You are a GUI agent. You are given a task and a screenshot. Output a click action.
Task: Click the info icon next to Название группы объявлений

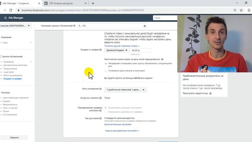click(x=74, y=26)
